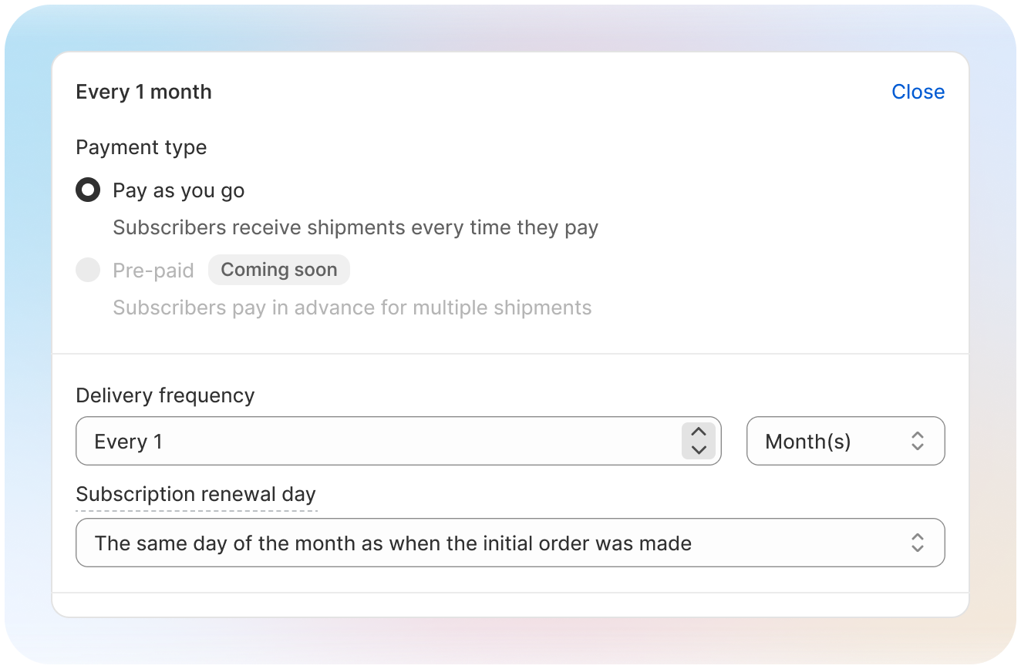Image resolution: width=1021 pixels, height=669 pixels.
Task: Click the Every 1 month heading
Action: point(143,92)
